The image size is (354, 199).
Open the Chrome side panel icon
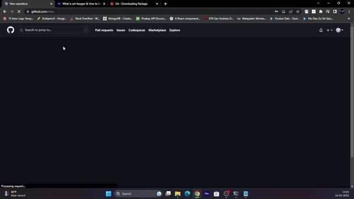click(x=335, y=12)
